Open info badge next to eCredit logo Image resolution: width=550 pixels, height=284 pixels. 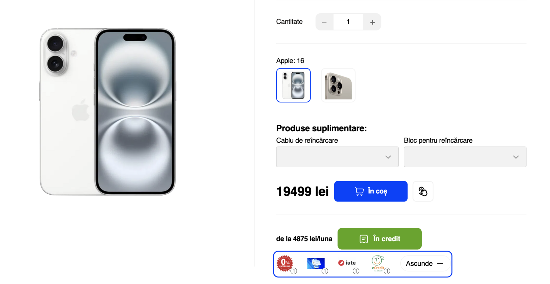tap(387, 271)
